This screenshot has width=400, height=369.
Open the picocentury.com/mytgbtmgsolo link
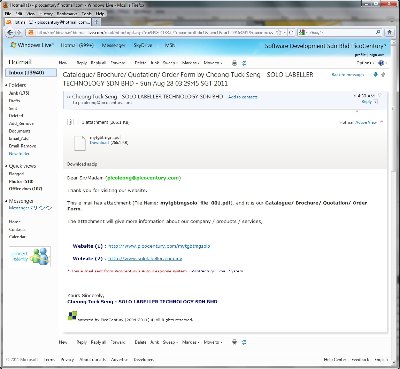pyautogui.click(x=159, y=246)
